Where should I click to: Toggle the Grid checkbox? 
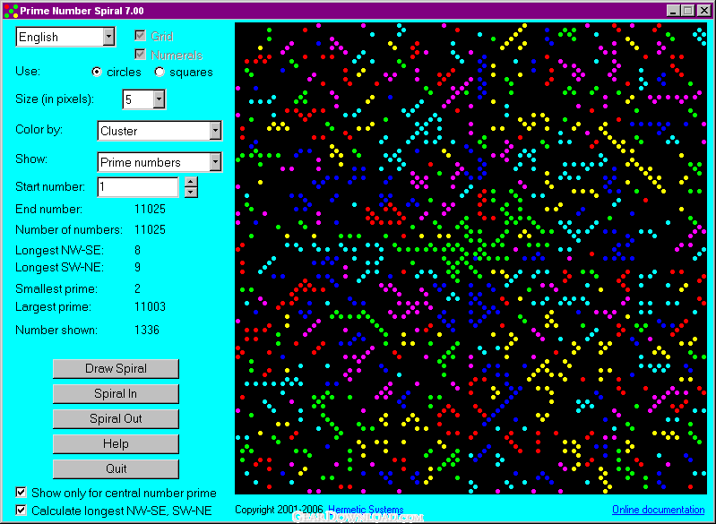[140, 36]
